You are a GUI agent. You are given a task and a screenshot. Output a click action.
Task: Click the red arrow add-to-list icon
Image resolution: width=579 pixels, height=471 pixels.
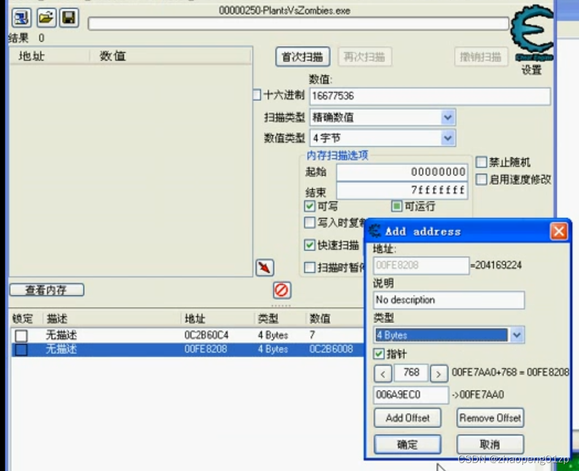click(265, 268)
